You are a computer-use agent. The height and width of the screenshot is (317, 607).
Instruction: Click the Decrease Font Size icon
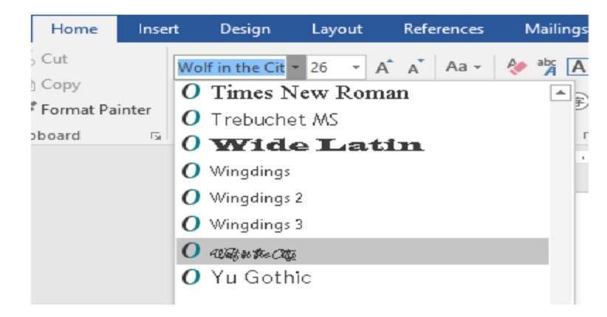pos(414,68)
